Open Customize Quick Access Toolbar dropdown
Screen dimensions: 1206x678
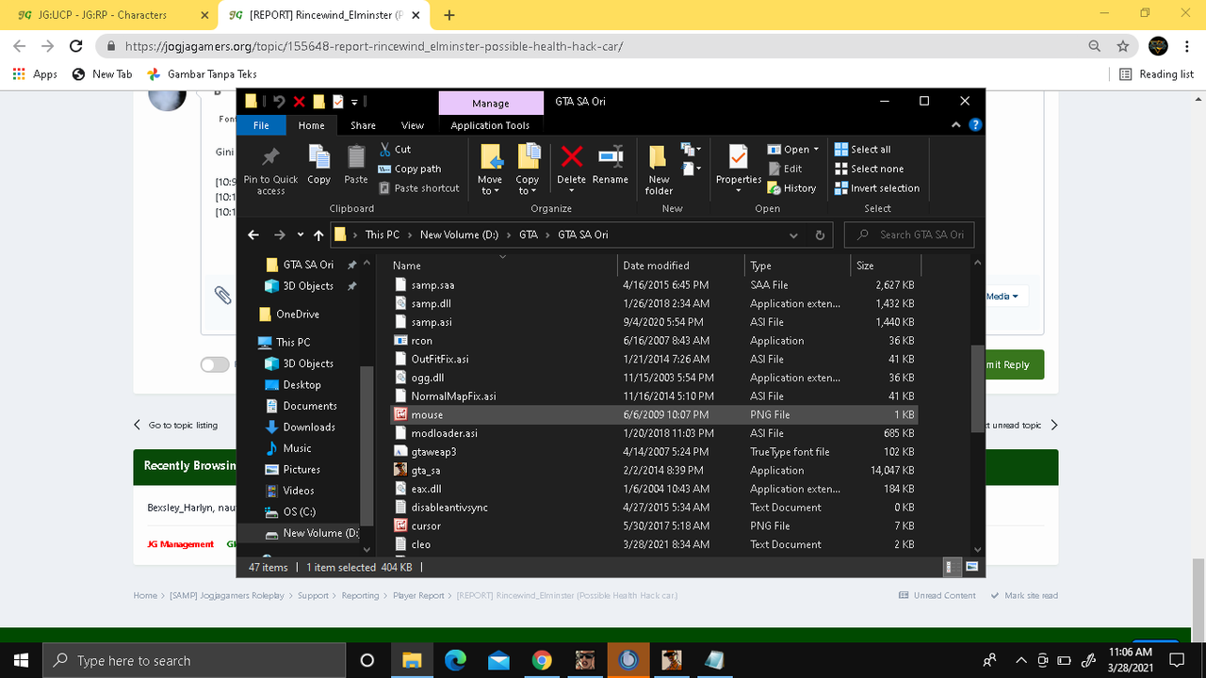click(x=354, y=102)
